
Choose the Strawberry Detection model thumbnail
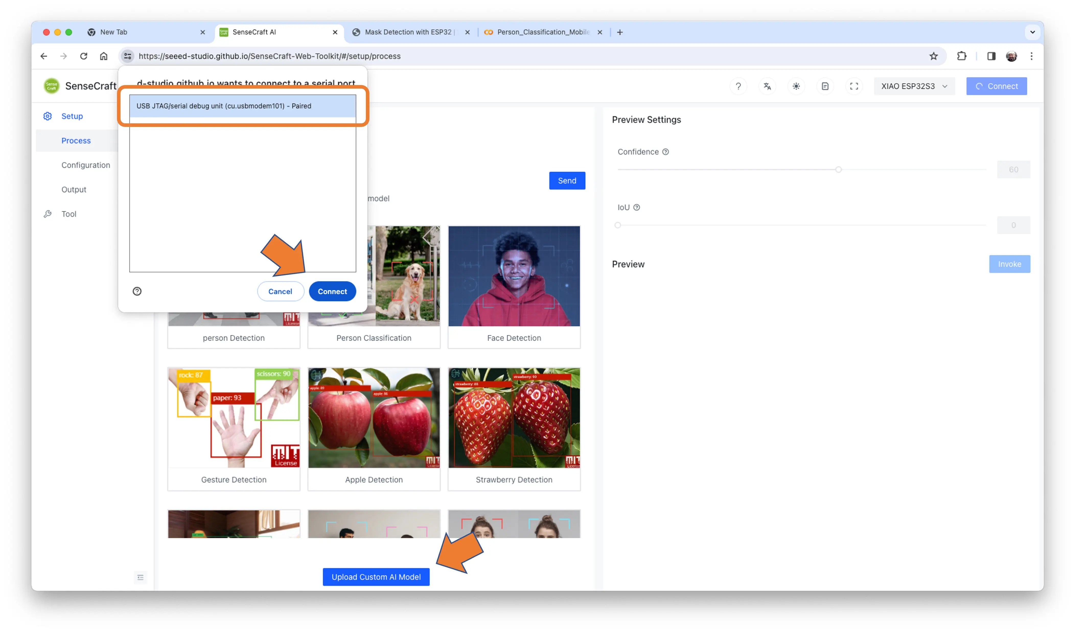514,418
